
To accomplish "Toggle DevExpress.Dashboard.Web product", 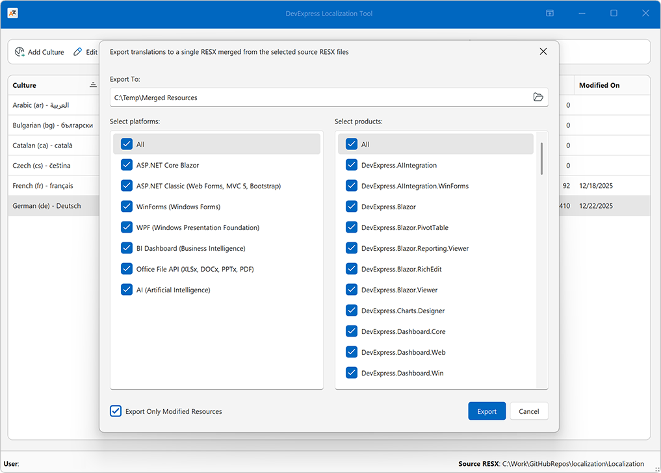I will pos(352,352).
